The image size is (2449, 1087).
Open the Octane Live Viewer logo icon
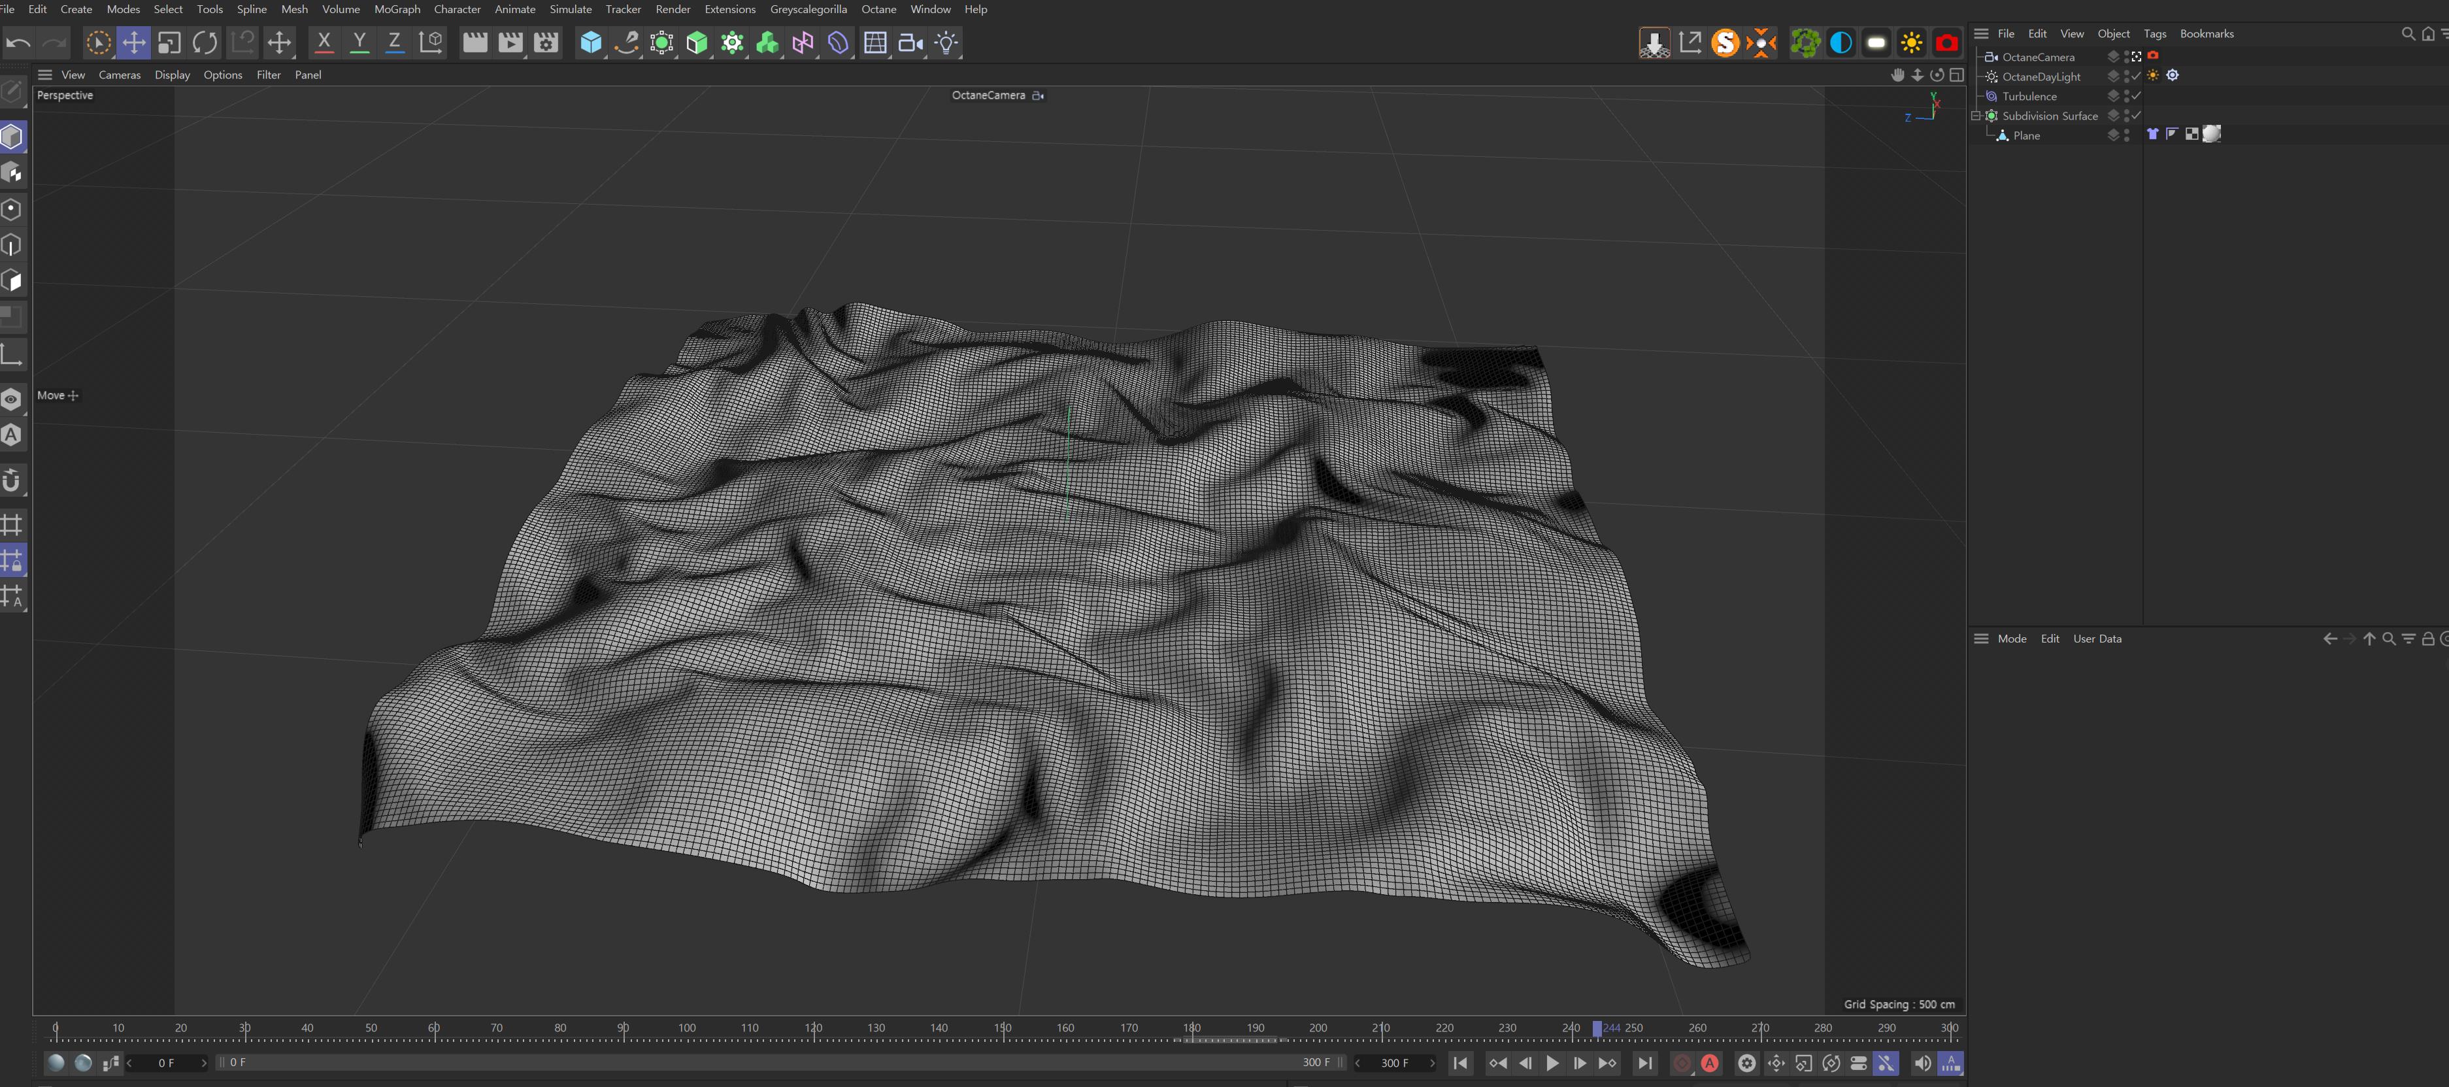[1725, 42]
